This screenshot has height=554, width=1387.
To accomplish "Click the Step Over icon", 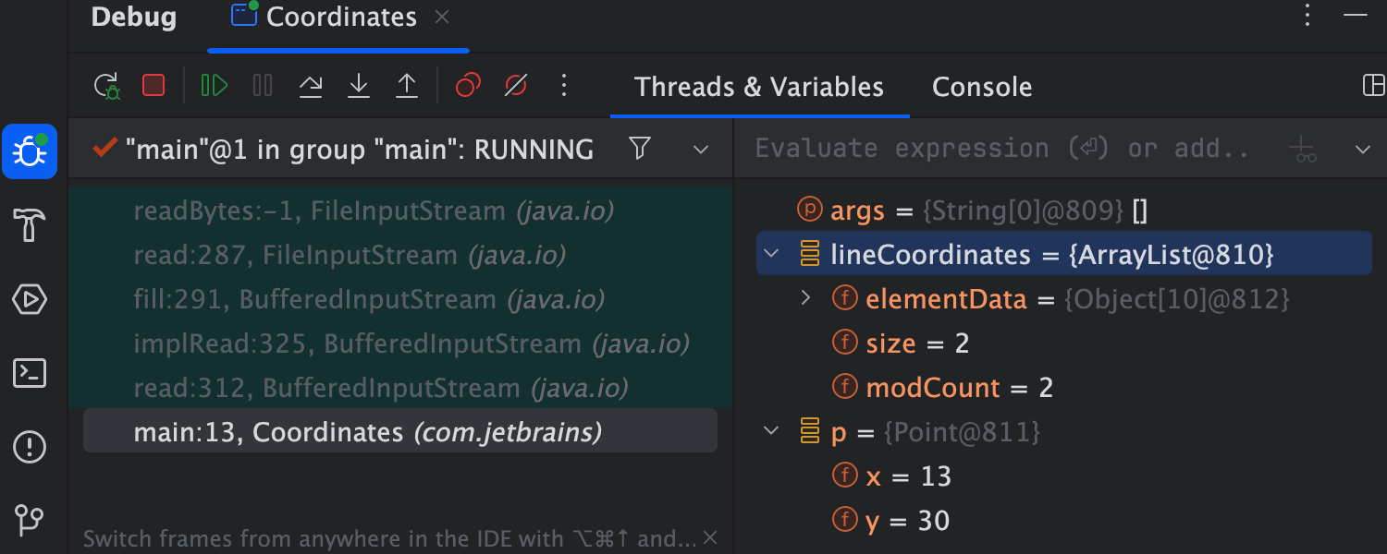I will (311, 86).
